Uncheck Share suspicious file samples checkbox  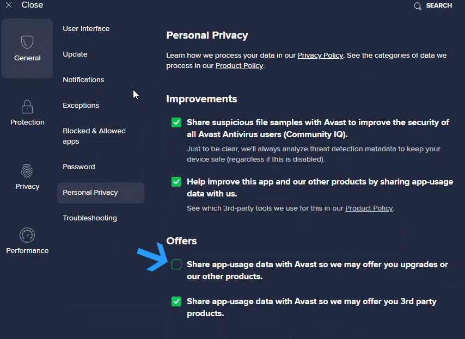point(176,122)
